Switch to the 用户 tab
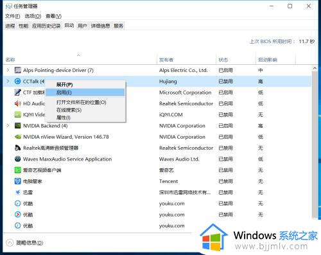This screenshot has width=321, height=255. [82, 26]
